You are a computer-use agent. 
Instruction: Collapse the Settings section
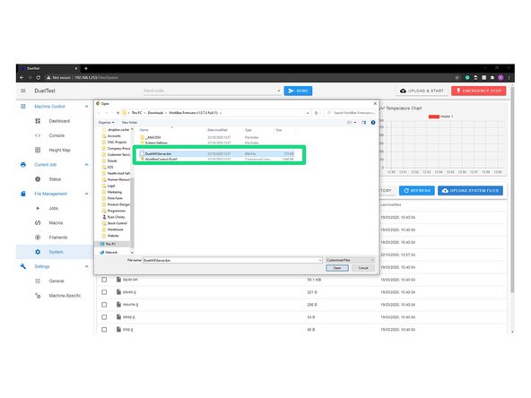tap(86, 266)
